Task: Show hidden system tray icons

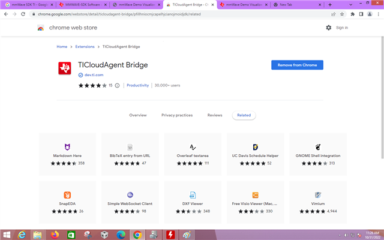Action: pyautogui.click(x=340, y=235)
